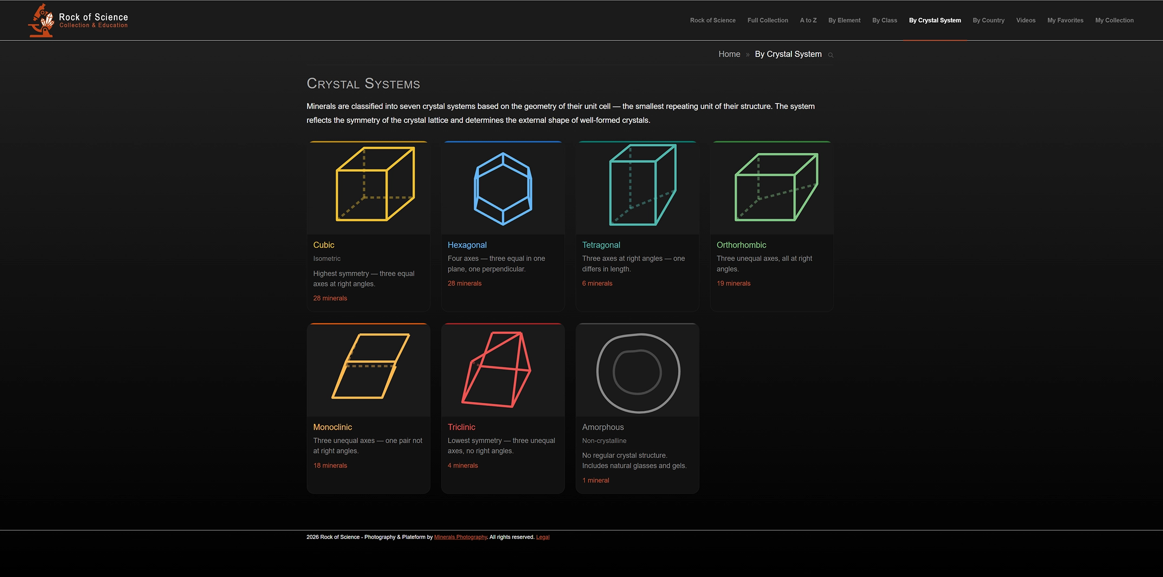Image resolution: width=1163 pixels, height=577 pixels.
Task: Open the Full Collection menu item
Action: [768, 20]
